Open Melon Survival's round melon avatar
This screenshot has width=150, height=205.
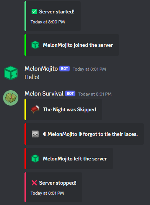click(x=11, y=98)
